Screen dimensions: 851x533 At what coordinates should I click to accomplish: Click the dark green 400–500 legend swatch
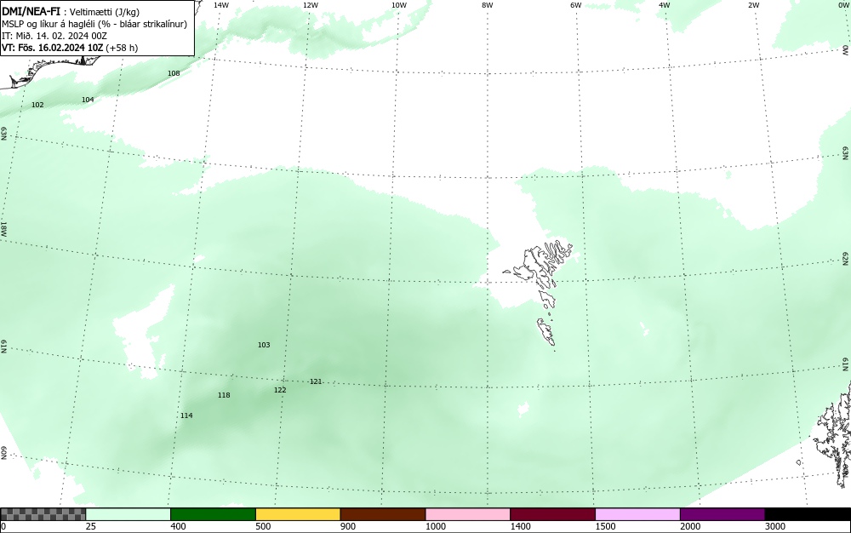pos(213,514)
